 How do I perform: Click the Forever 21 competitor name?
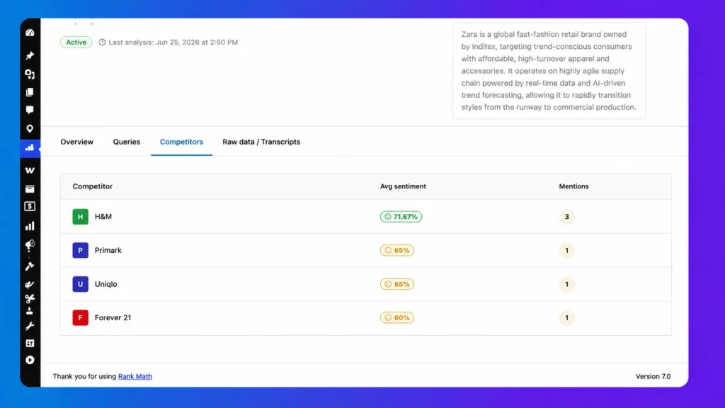coord(113,318)
